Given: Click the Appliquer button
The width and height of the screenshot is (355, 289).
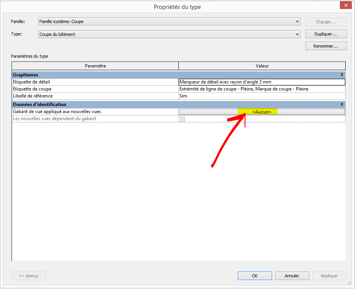Looking at the screenshot, I should [x=329, y=276].
